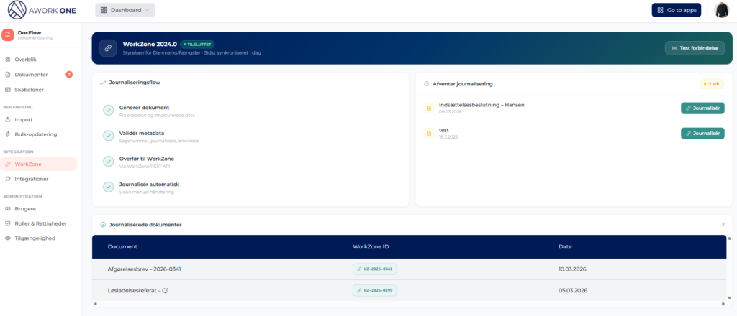Open the user profile avatar

[x=721, y=10]
